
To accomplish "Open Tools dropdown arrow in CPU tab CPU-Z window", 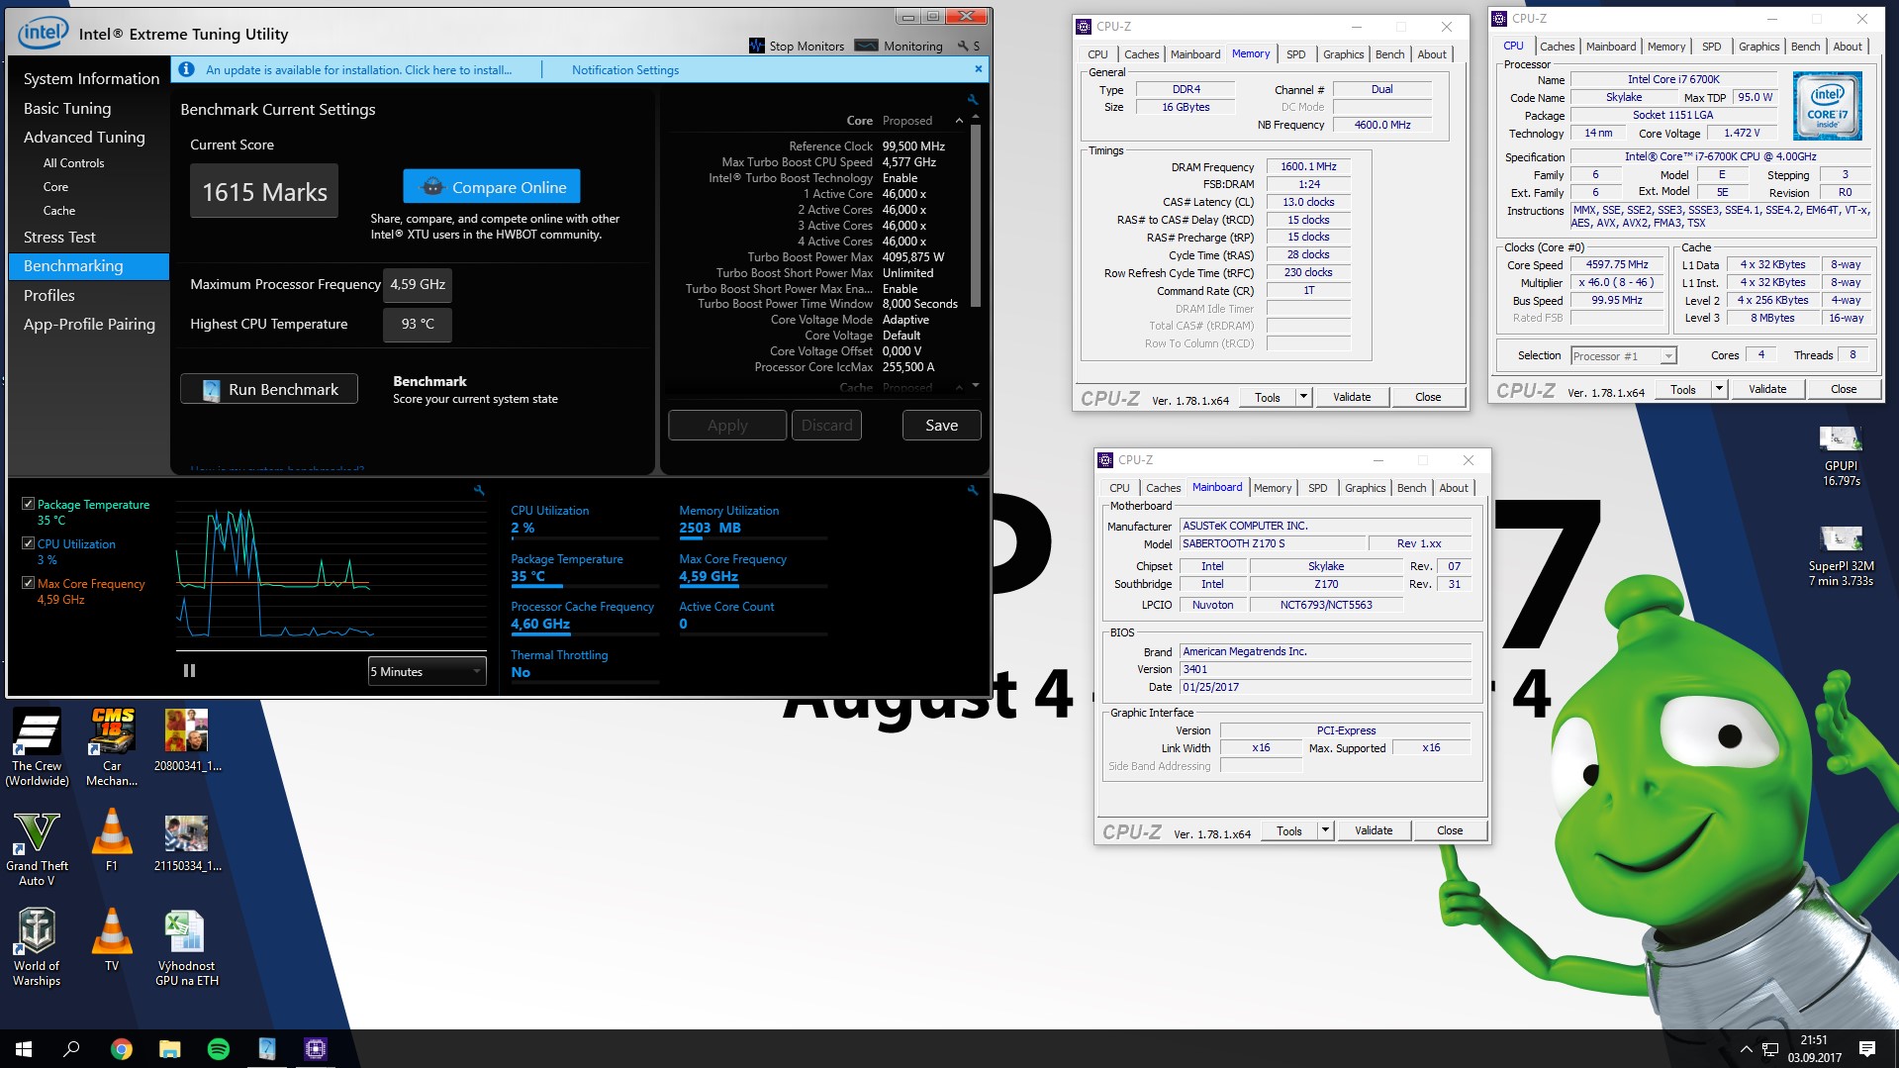I will point(1719,389).
